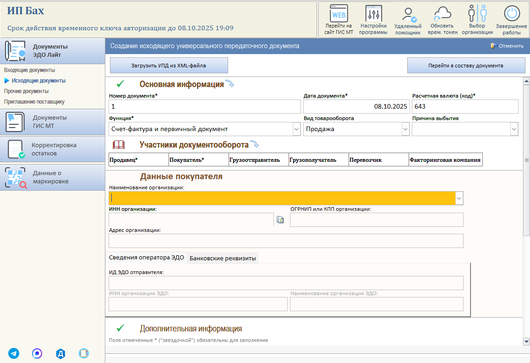
Task: Click Обновить врем. токен cloud icon
Action: [x=443, y=20]
